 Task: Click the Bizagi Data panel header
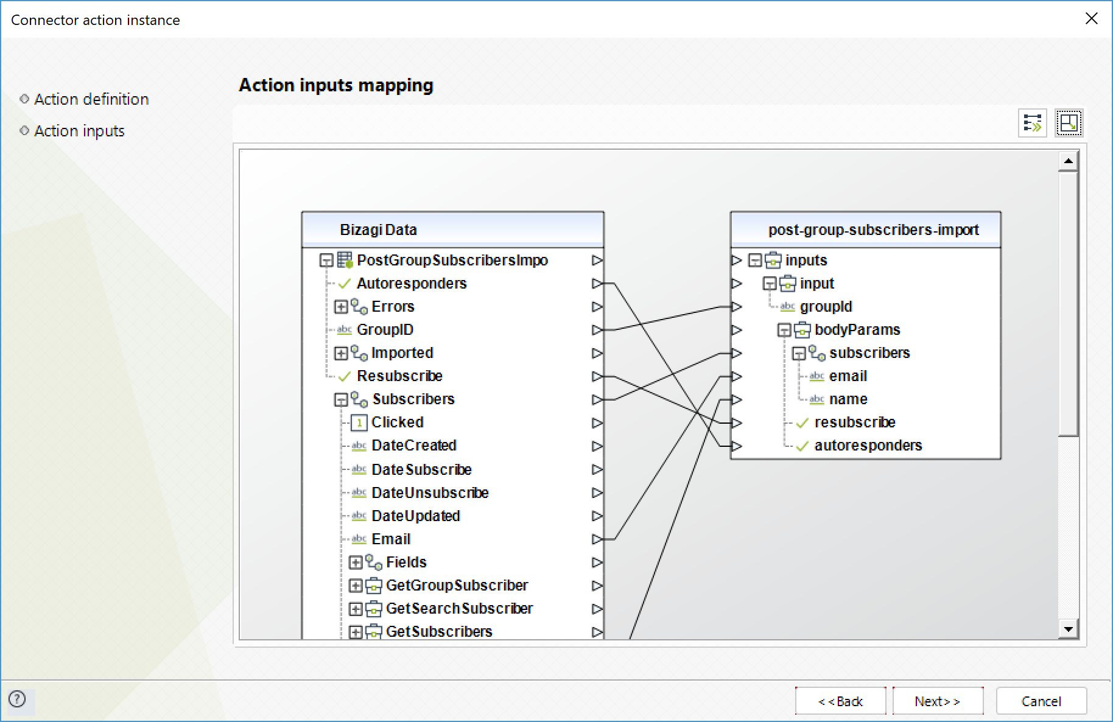point(453,230)
